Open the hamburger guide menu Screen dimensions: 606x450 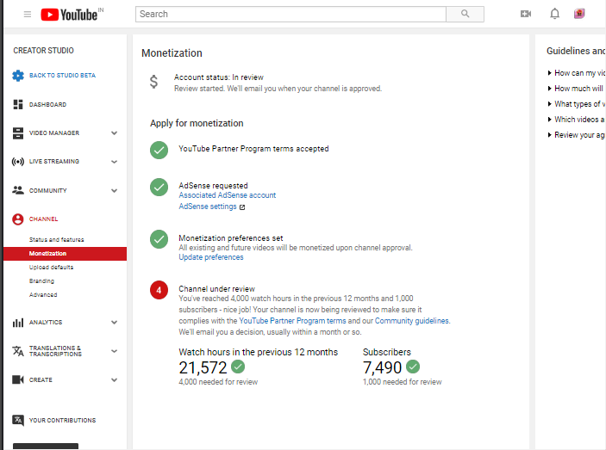pyautogui.click(x=27, y=15)
